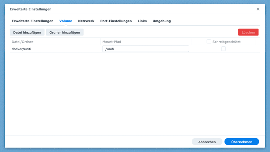This screenshot has height=152, width=270.
Task: Select the Volume tab
Action: point(66,21)
